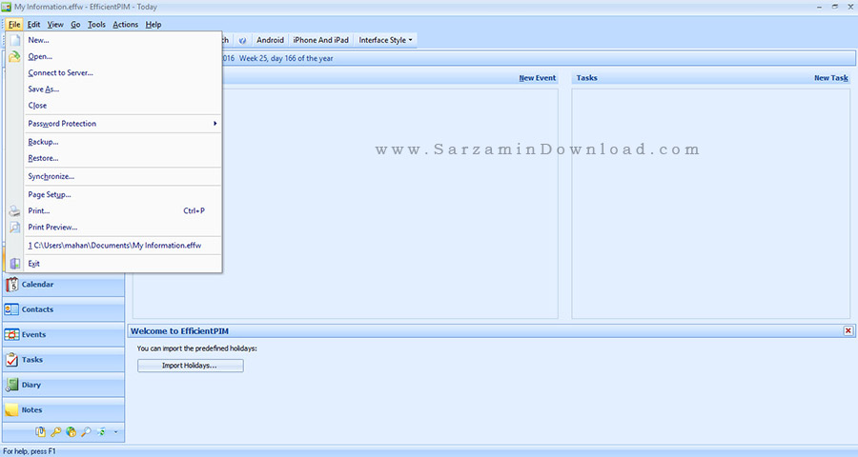Click the Tasks checkmark clipboard icon
The image size is (858, 457).
(x=11, y=360)
